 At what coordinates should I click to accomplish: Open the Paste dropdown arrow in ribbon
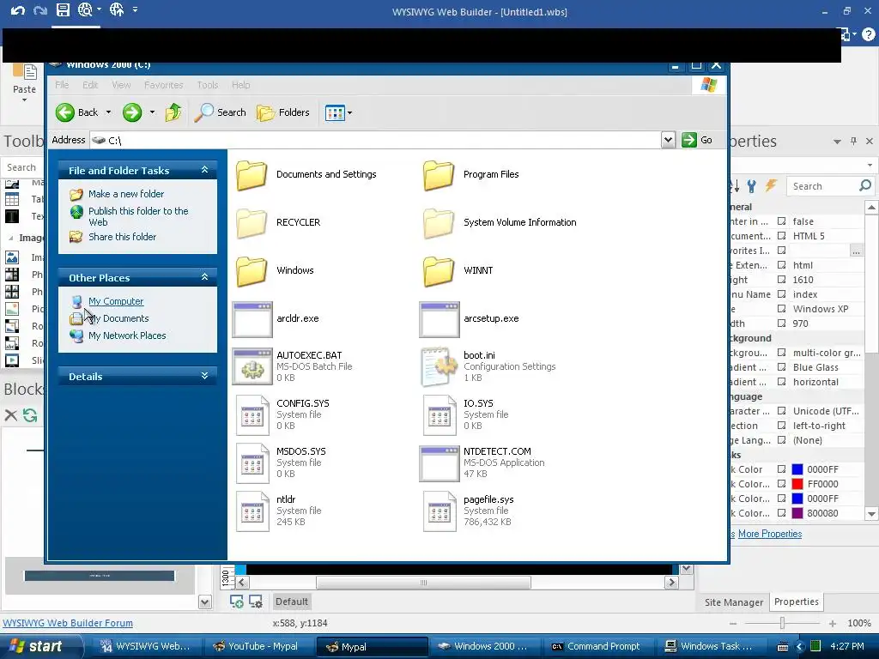pos(25,100)
